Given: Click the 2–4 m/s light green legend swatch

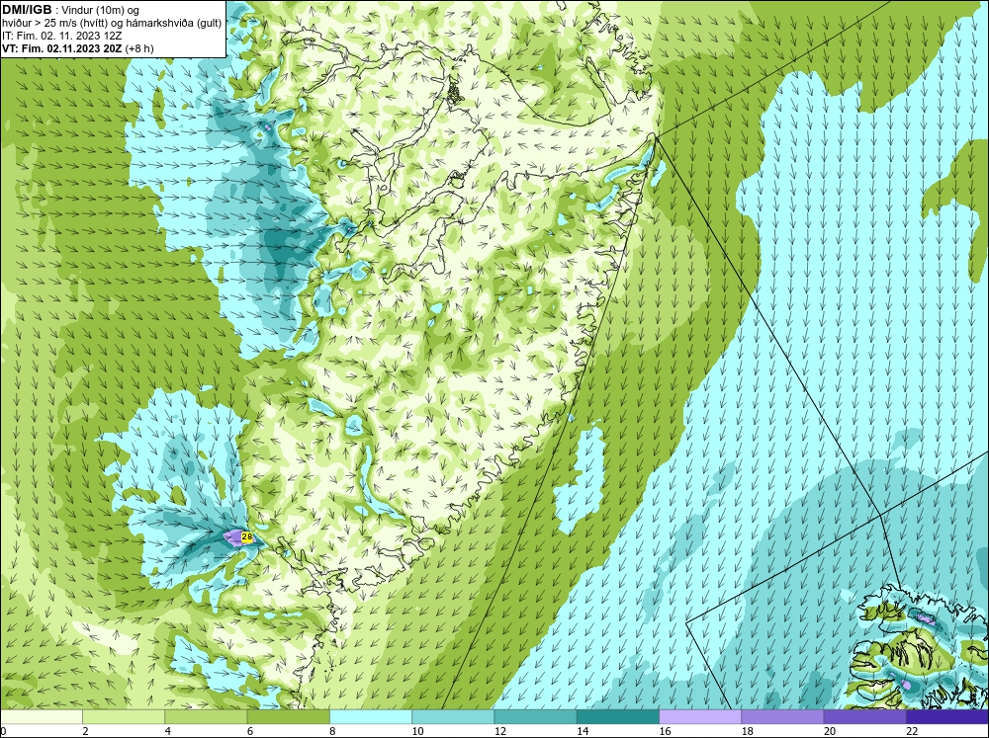Looking at the screenshot, I should pyautogui.click(x=124, y=717).
